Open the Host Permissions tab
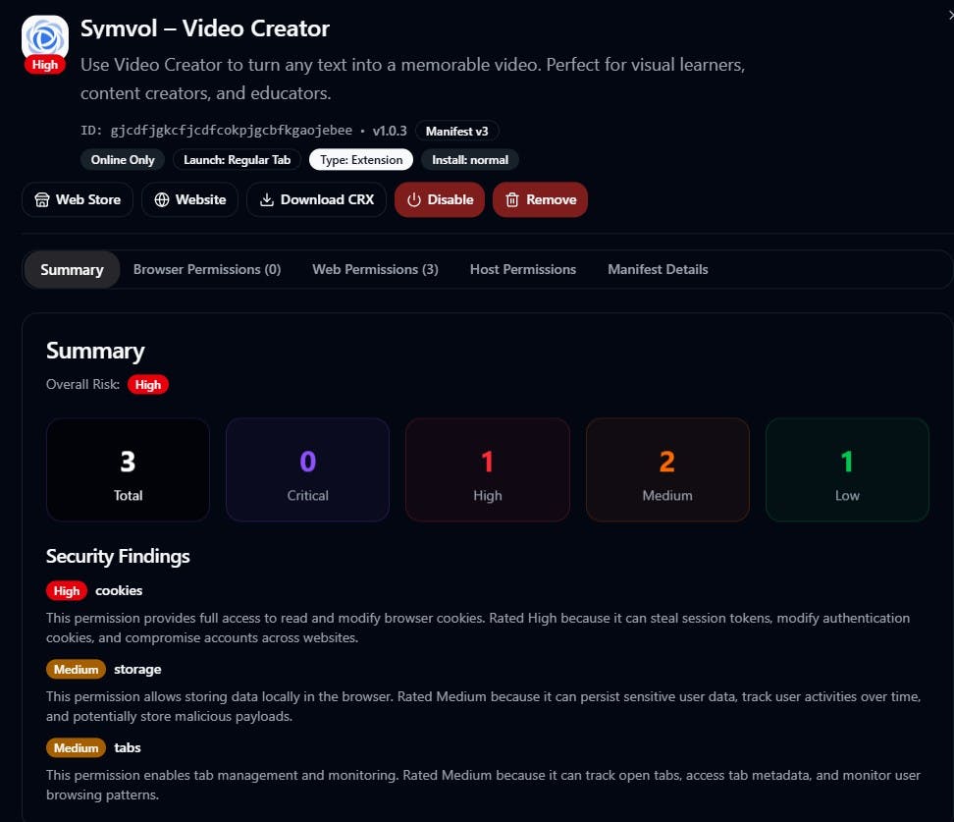954x822 pixels. point(522,270)
